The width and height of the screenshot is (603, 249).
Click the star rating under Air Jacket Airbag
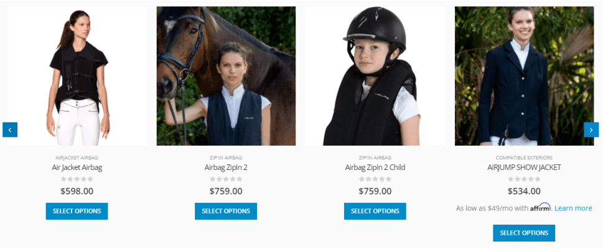(77, 179)
